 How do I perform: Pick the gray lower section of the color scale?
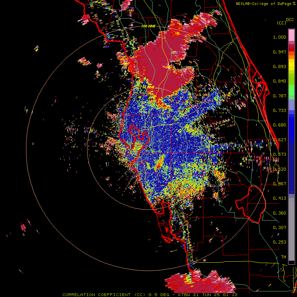pyautogui.click(x=291, y=229)
